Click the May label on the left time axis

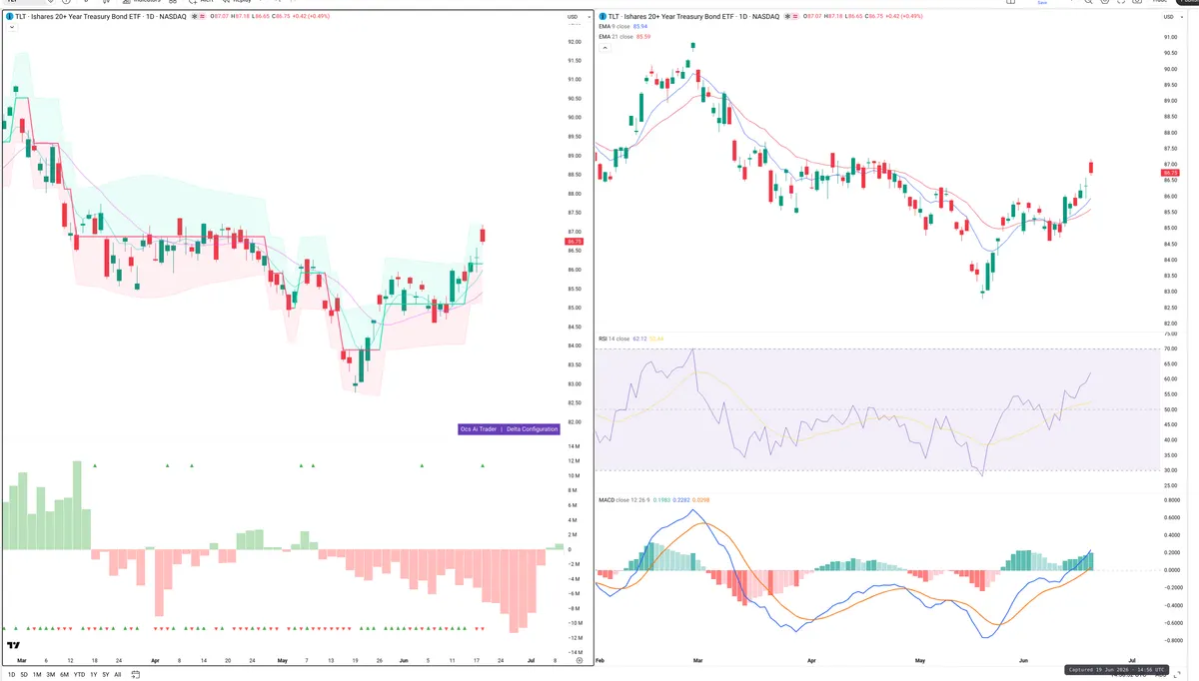(x=282, y=661)
